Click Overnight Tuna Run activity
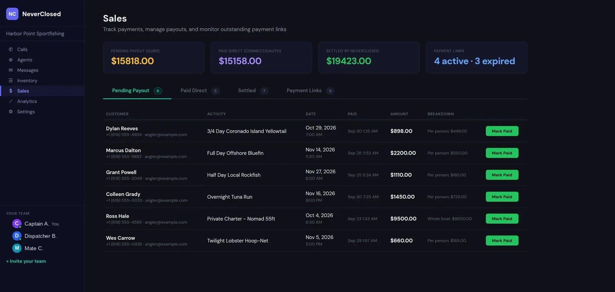 pos(230,197)
